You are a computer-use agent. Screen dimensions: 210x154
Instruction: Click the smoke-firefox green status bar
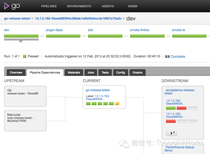point(147,36)
